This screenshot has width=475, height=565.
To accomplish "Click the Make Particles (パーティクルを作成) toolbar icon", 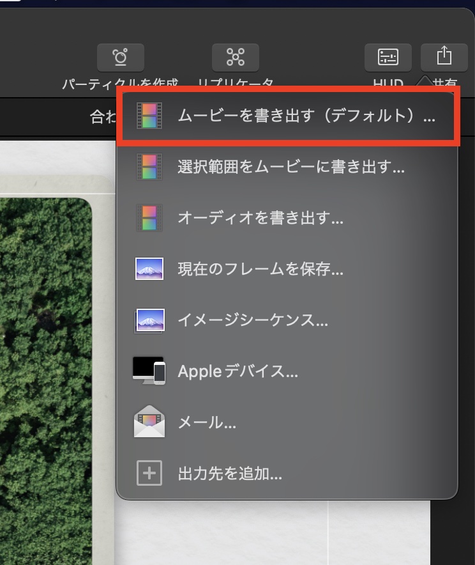I will [x=121, y=58].
